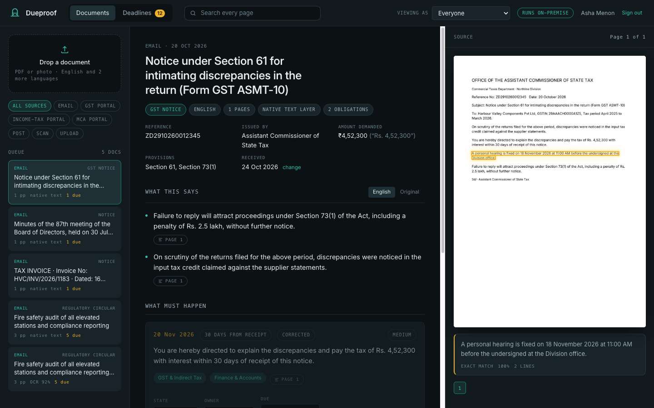Click the Finance & Accounts tag

238,378
